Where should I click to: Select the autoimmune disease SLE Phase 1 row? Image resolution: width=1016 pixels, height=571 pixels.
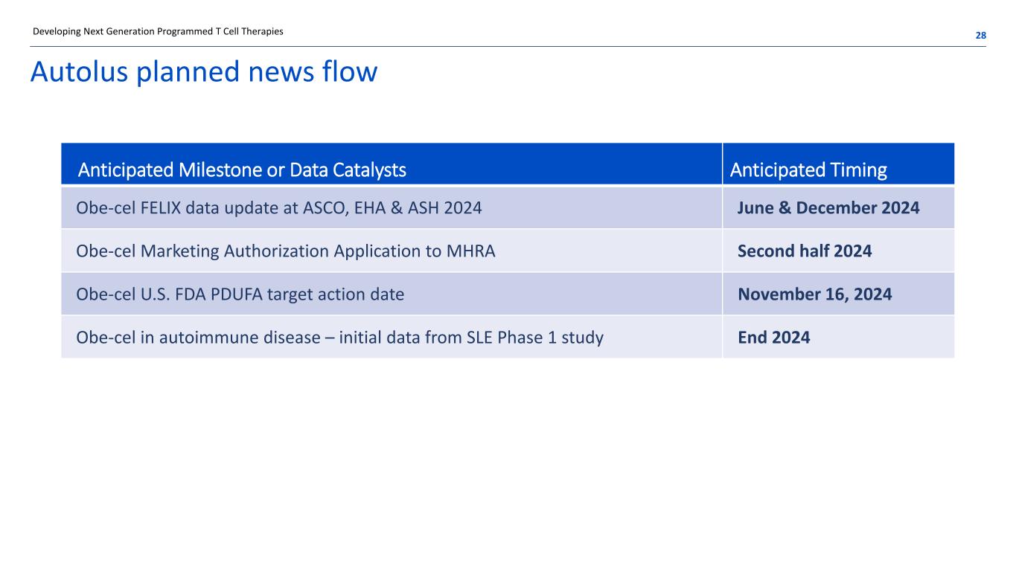pyautogui.click(x=339, y=338)
